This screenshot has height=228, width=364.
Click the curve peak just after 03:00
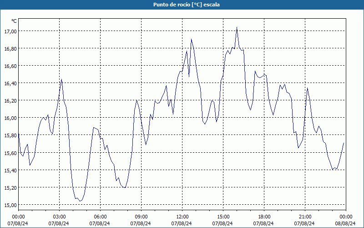point(61,79)
